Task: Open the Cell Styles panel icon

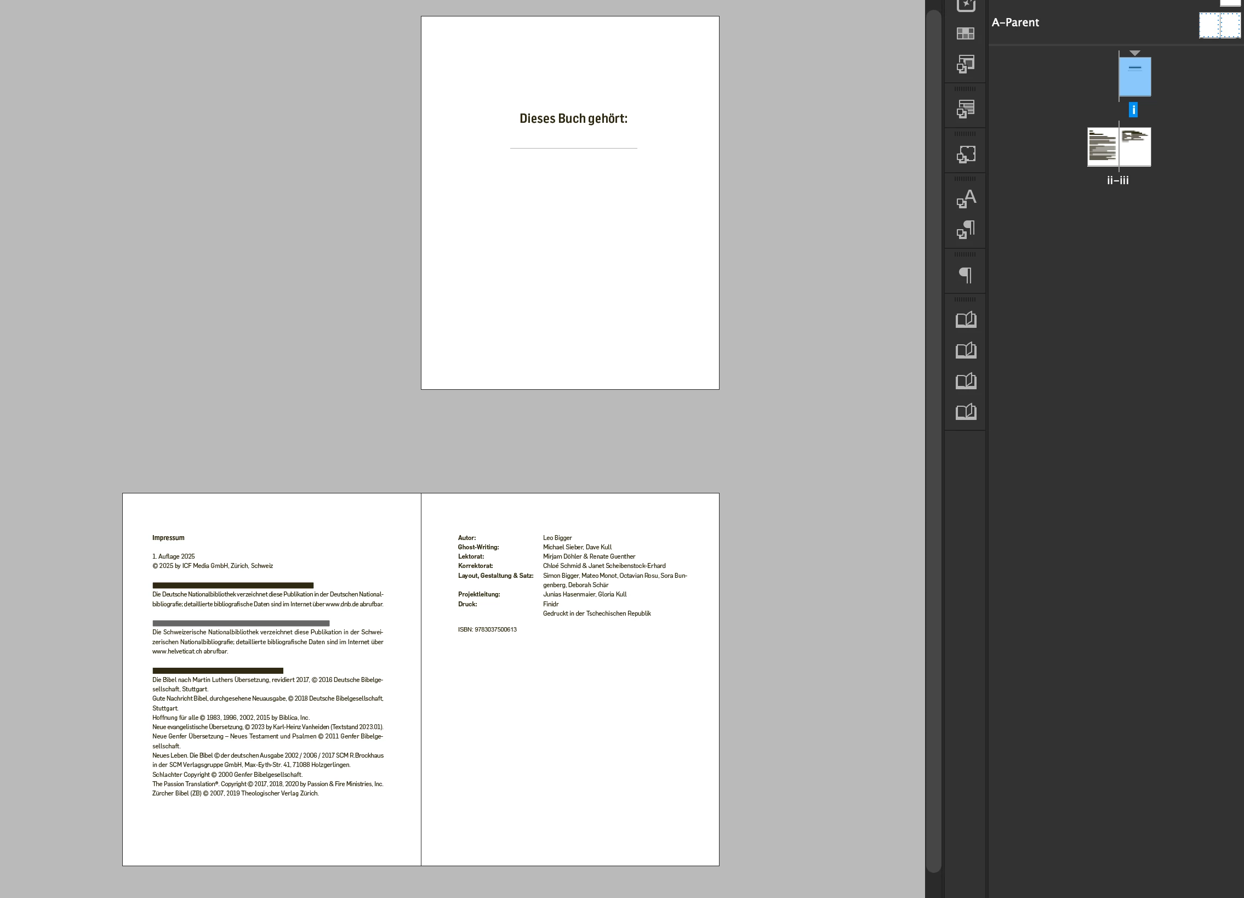Action: click(x=966, y=64)
